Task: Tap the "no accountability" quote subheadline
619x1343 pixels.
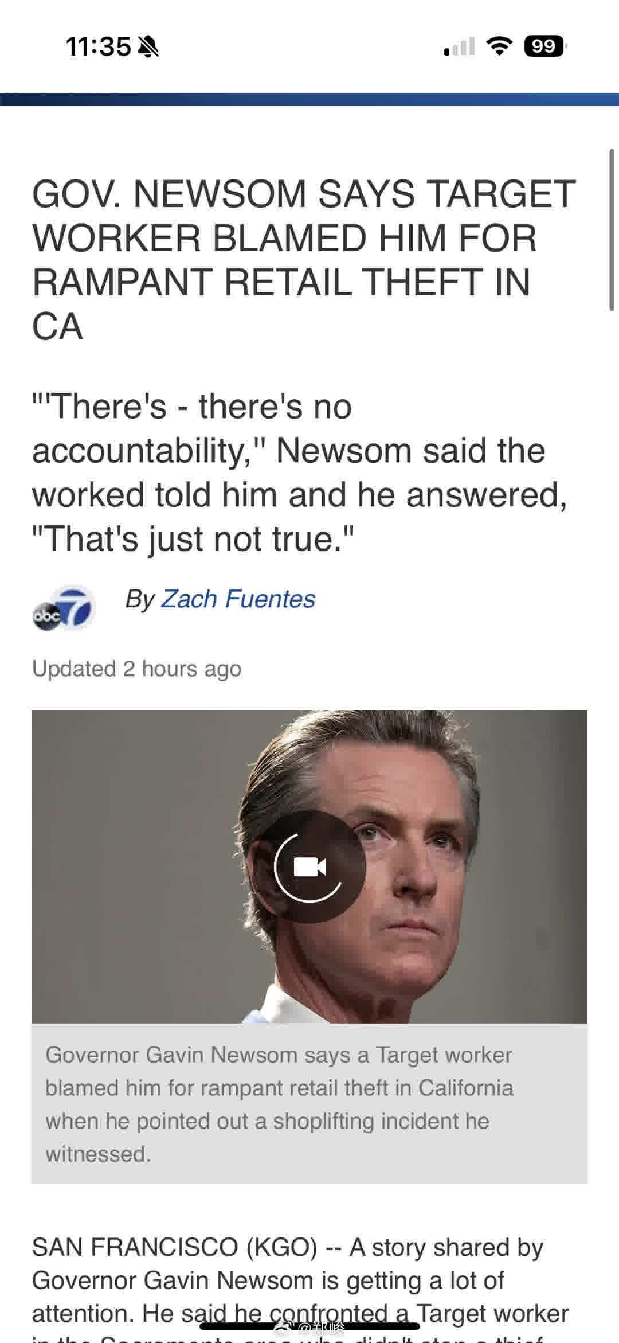Action: point(300,473)
